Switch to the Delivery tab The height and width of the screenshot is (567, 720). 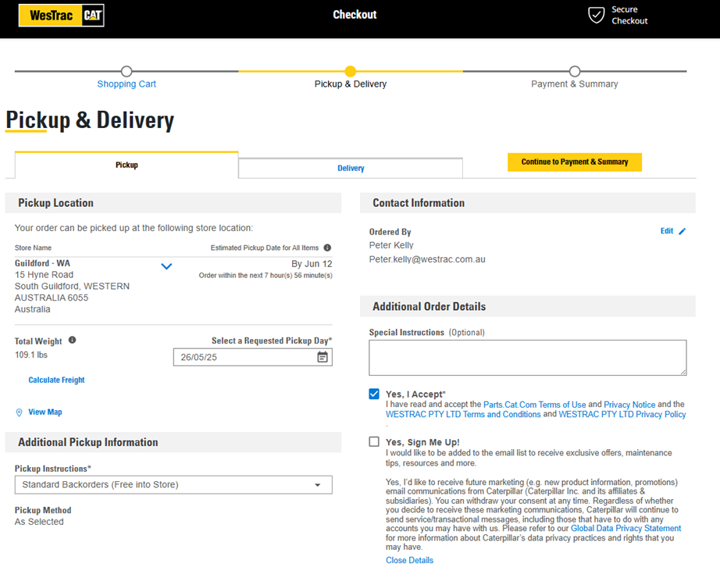click(x=351, y=168)
